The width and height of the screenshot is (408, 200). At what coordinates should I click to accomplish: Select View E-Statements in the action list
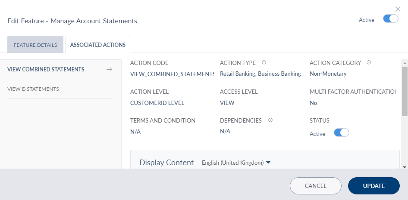33,89
